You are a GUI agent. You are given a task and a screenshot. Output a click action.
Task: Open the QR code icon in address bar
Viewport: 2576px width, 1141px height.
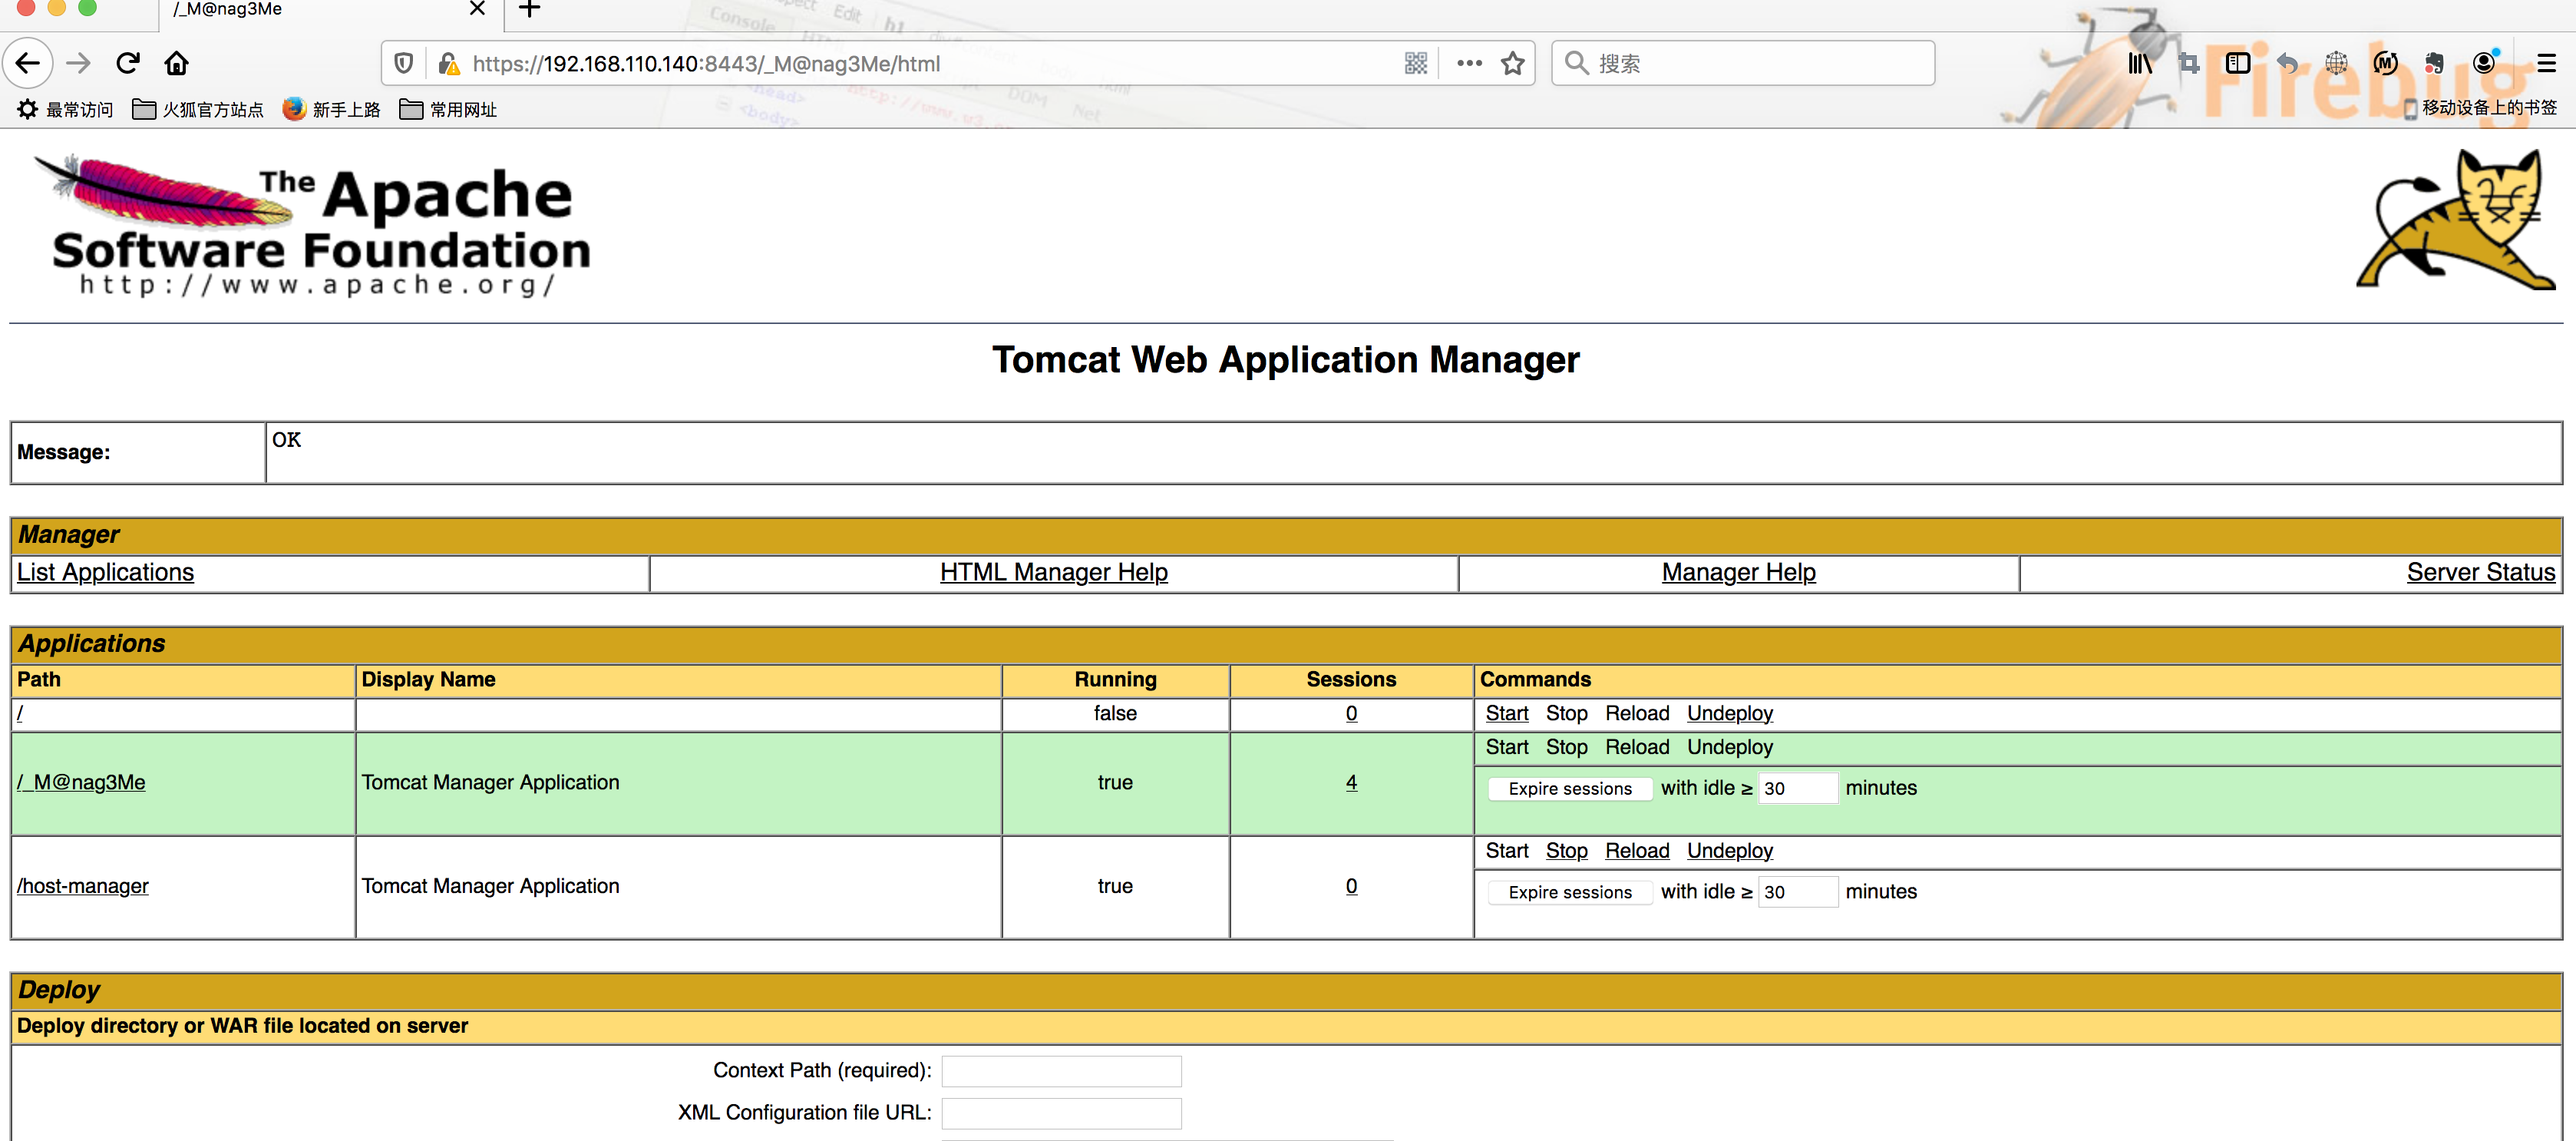click(1416, 64)
